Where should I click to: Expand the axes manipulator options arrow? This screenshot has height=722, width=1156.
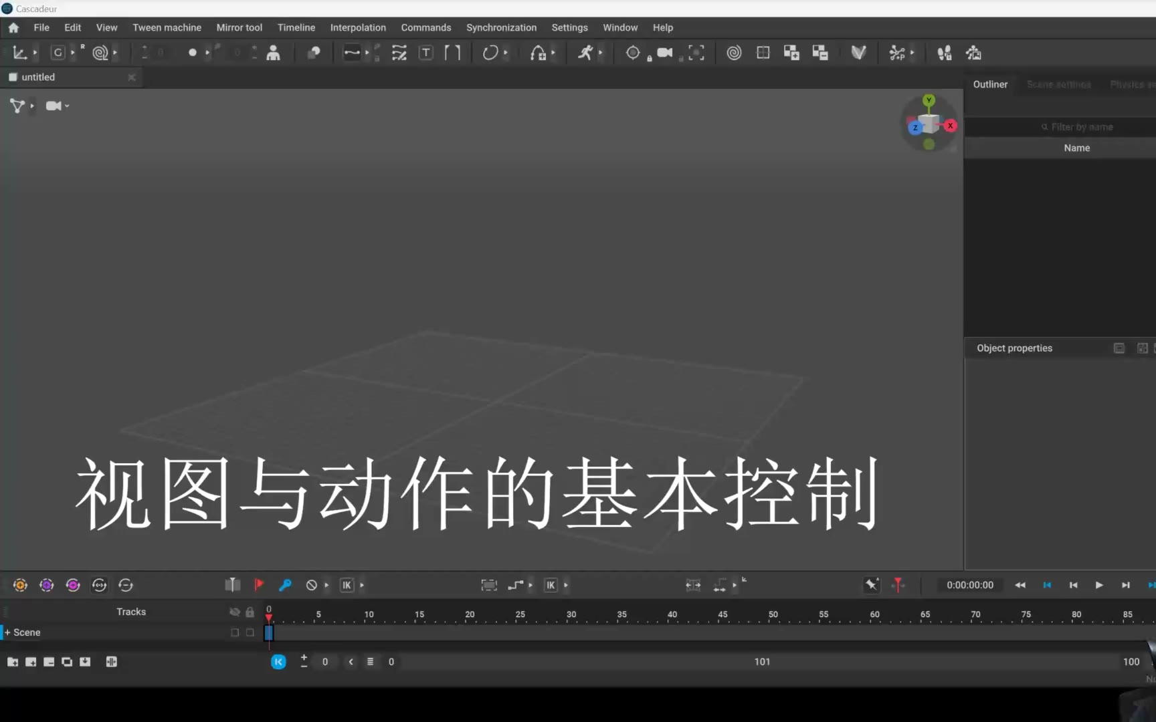tap(35, 53)
